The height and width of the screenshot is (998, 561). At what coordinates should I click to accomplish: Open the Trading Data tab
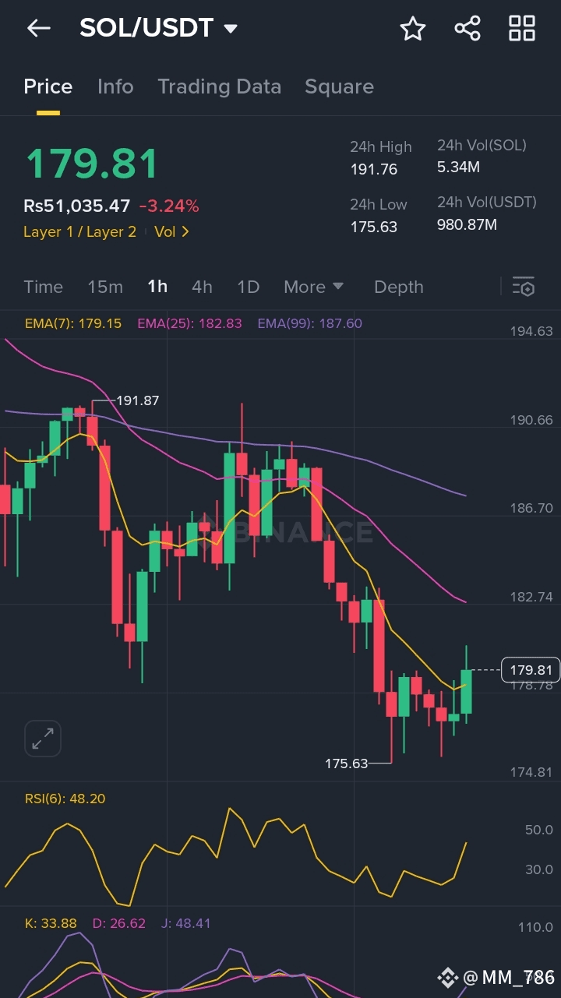click(x=219, y=86)
